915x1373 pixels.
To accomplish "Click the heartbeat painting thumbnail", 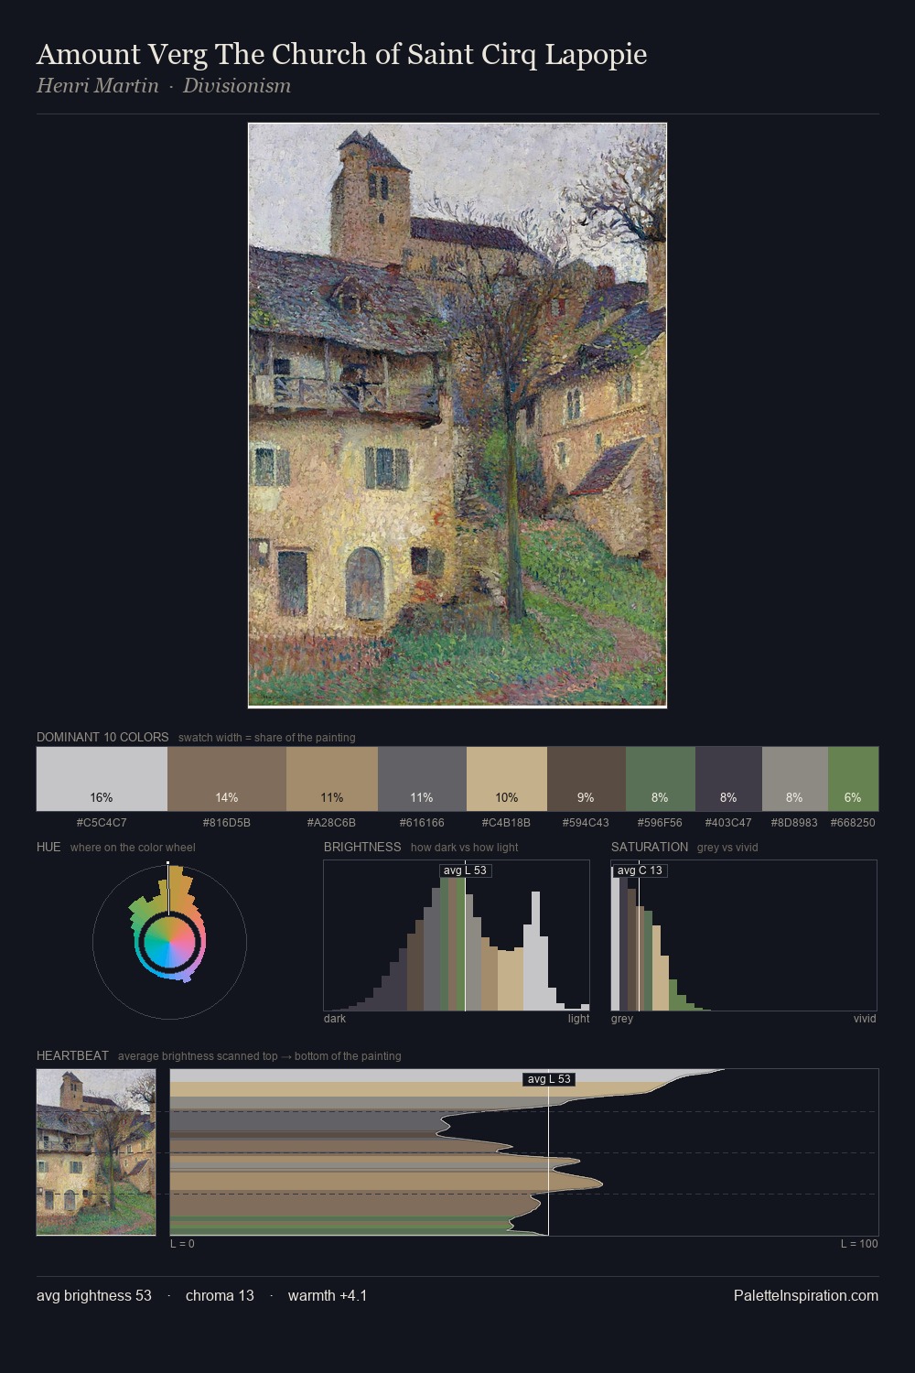I will tap(96, 1152).
